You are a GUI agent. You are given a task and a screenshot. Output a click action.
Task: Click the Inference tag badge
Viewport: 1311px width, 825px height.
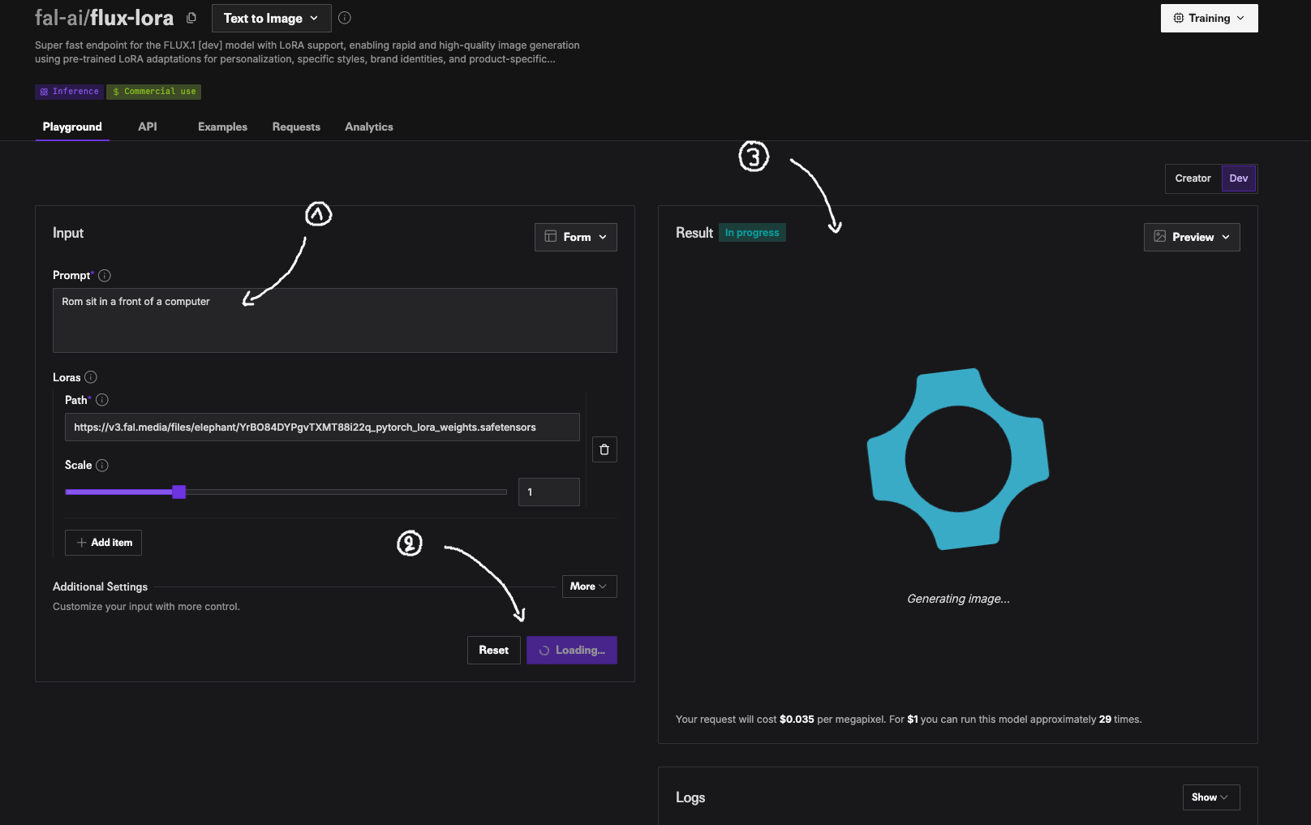pyautogui.click(x=69, y=92)
